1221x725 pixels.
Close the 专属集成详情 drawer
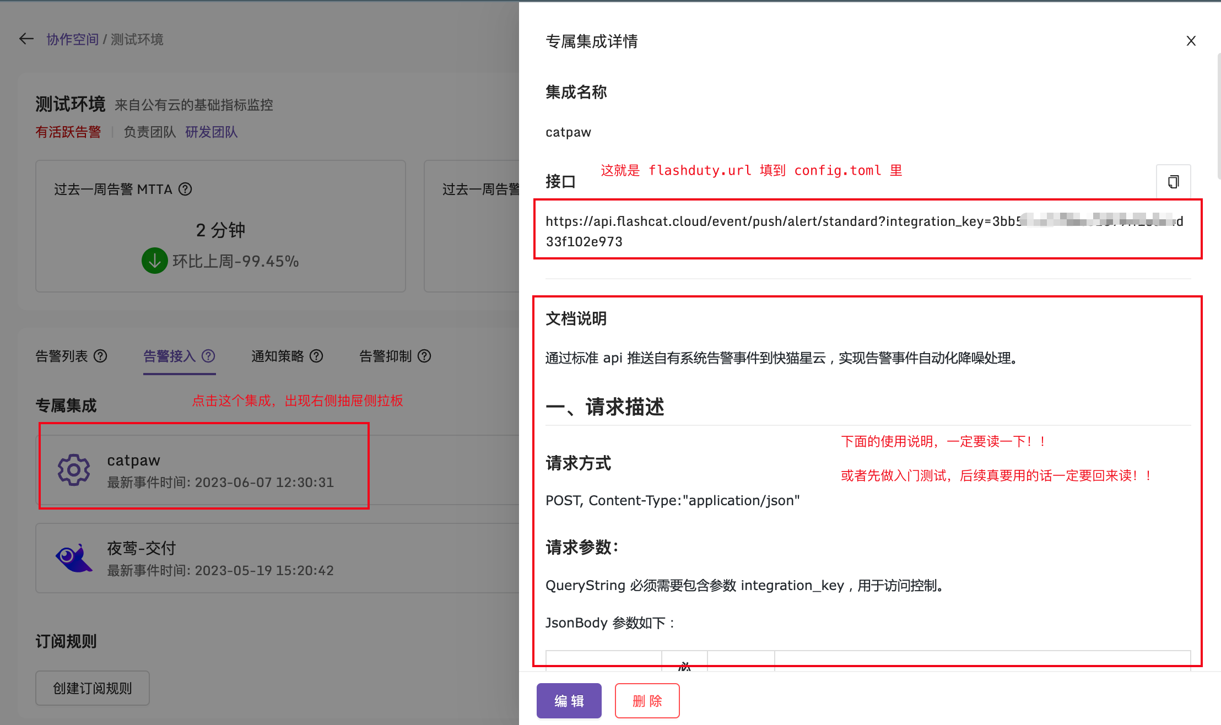[x=1191, y=41]
